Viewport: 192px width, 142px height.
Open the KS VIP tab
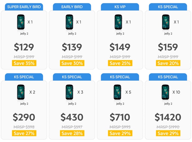[120, 7]
